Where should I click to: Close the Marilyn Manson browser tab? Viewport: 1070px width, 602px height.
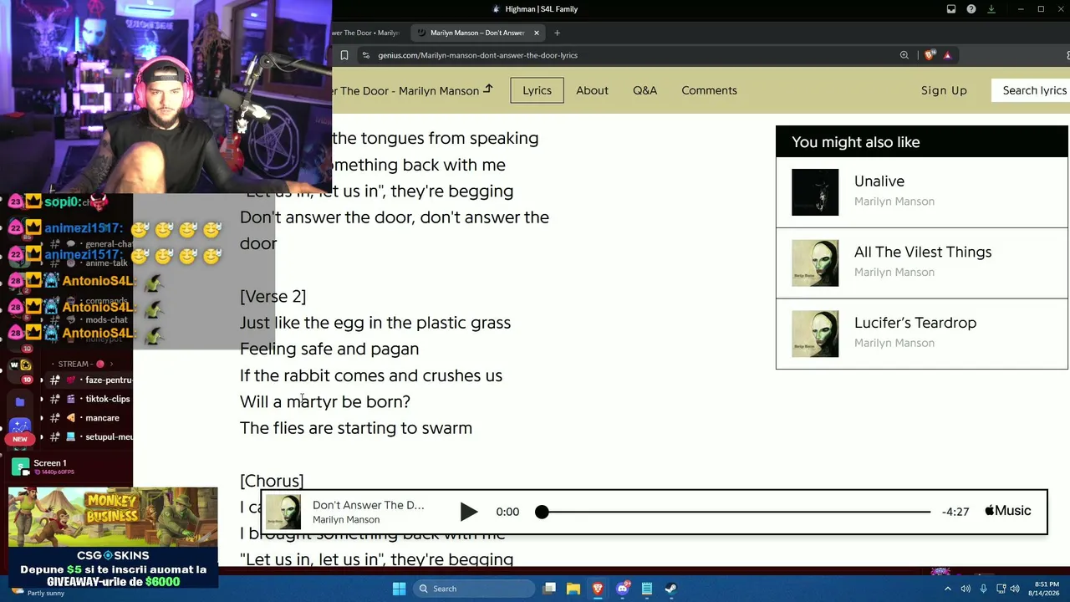pyautogui.click(x=537, y=33)
